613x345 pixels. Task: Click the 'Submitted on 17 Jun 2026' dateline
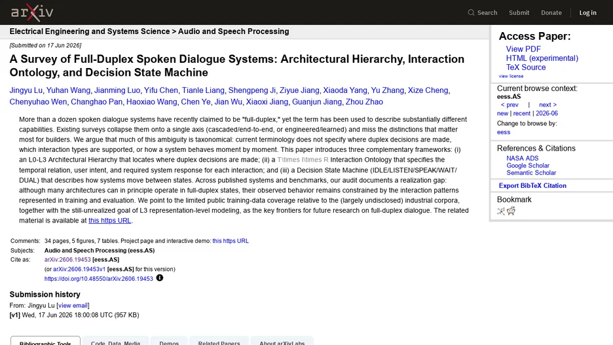pyautogui.click(x=45, y=45)
